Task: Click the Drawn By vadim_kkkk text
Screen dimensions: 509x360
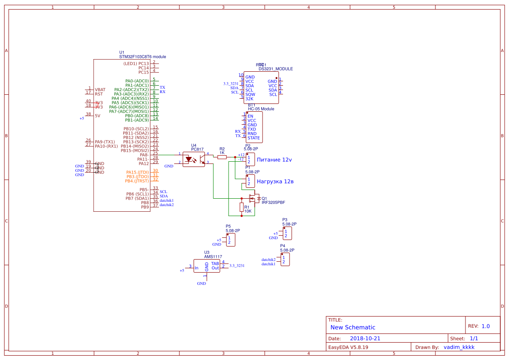Action: pyautogui.click(x=459, y=347)
